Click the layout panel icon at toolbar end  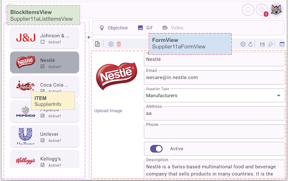point(282,44)
